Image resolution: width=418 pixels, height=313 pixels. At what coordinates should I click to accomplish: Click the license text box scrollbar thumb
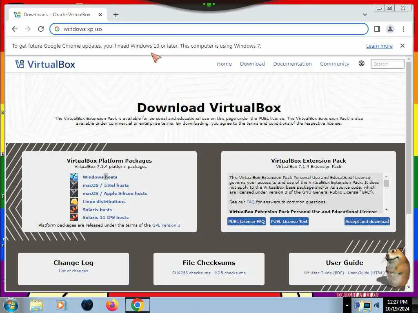click(386, 183)
